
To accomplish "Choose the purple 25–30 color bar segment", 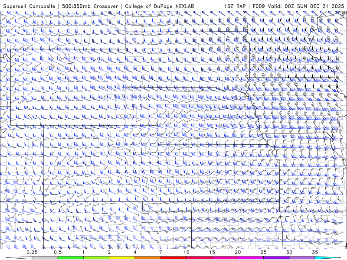I will pyautogui.click(x=276, y=258).
